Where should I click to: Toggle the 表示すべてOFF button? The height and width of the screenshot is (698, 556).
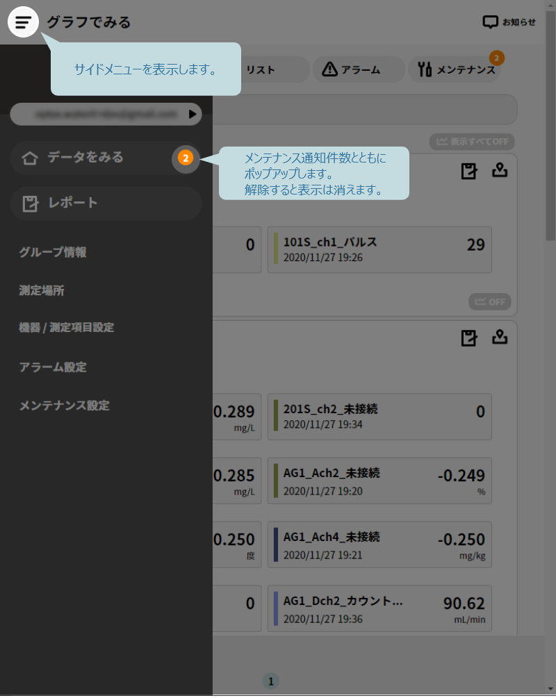472,142
